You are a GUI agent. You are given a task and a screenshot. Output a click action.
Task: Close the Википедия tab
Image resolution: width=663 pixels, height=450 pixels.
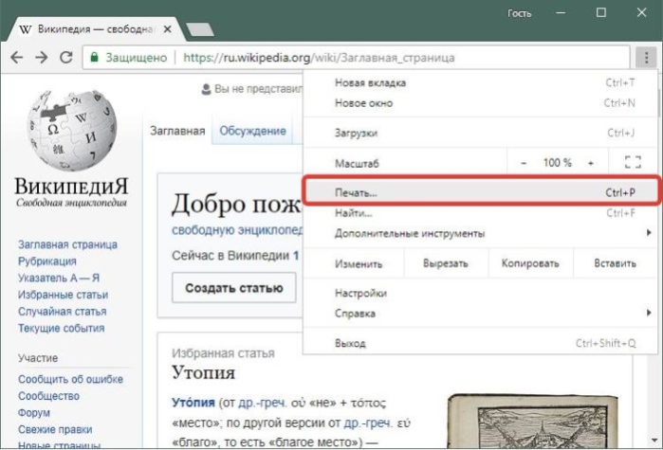(x=168, y=29)
